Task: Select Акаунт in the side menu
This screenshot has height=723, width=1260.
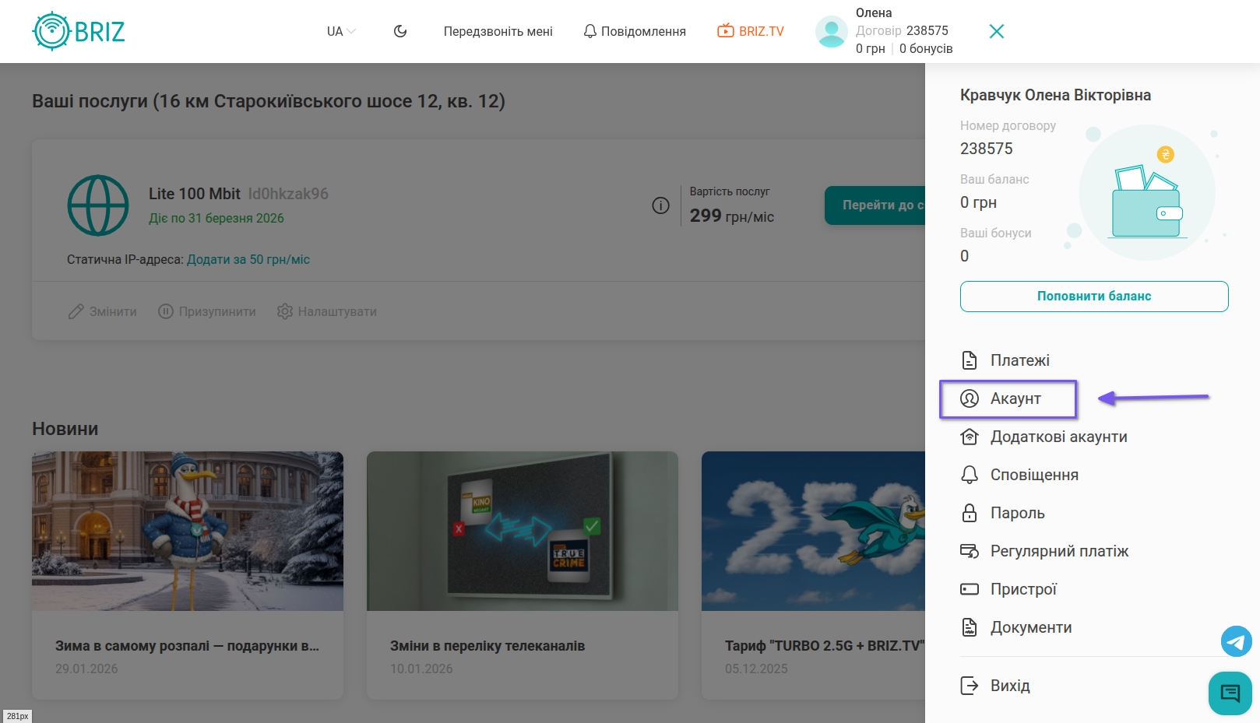Action: (1015, 398)
